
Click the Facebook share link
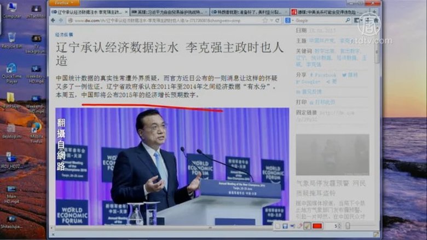(x=324, y=75)
